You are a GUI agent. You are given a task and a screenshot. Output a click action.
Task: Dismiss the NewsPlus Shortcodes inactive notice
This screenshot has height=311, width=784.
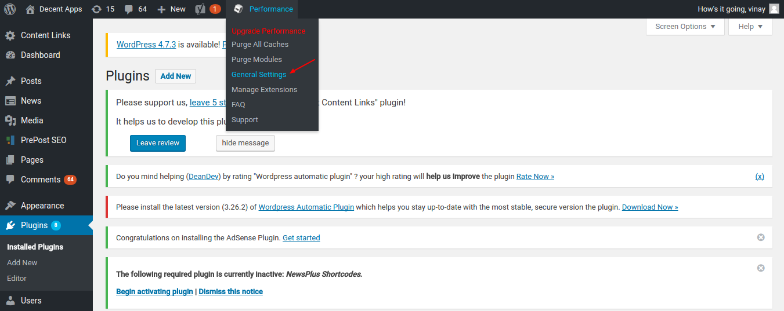761,268
